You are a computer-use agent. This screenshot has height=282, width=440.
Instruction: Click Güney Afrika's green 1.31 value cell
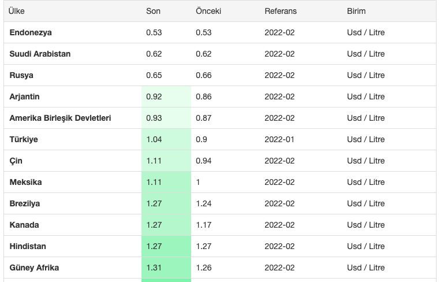tap(154, 268)
